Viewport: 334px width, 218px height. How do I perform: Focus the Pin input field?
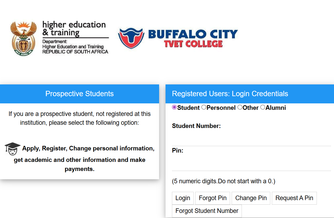click(x=252, y=163)
